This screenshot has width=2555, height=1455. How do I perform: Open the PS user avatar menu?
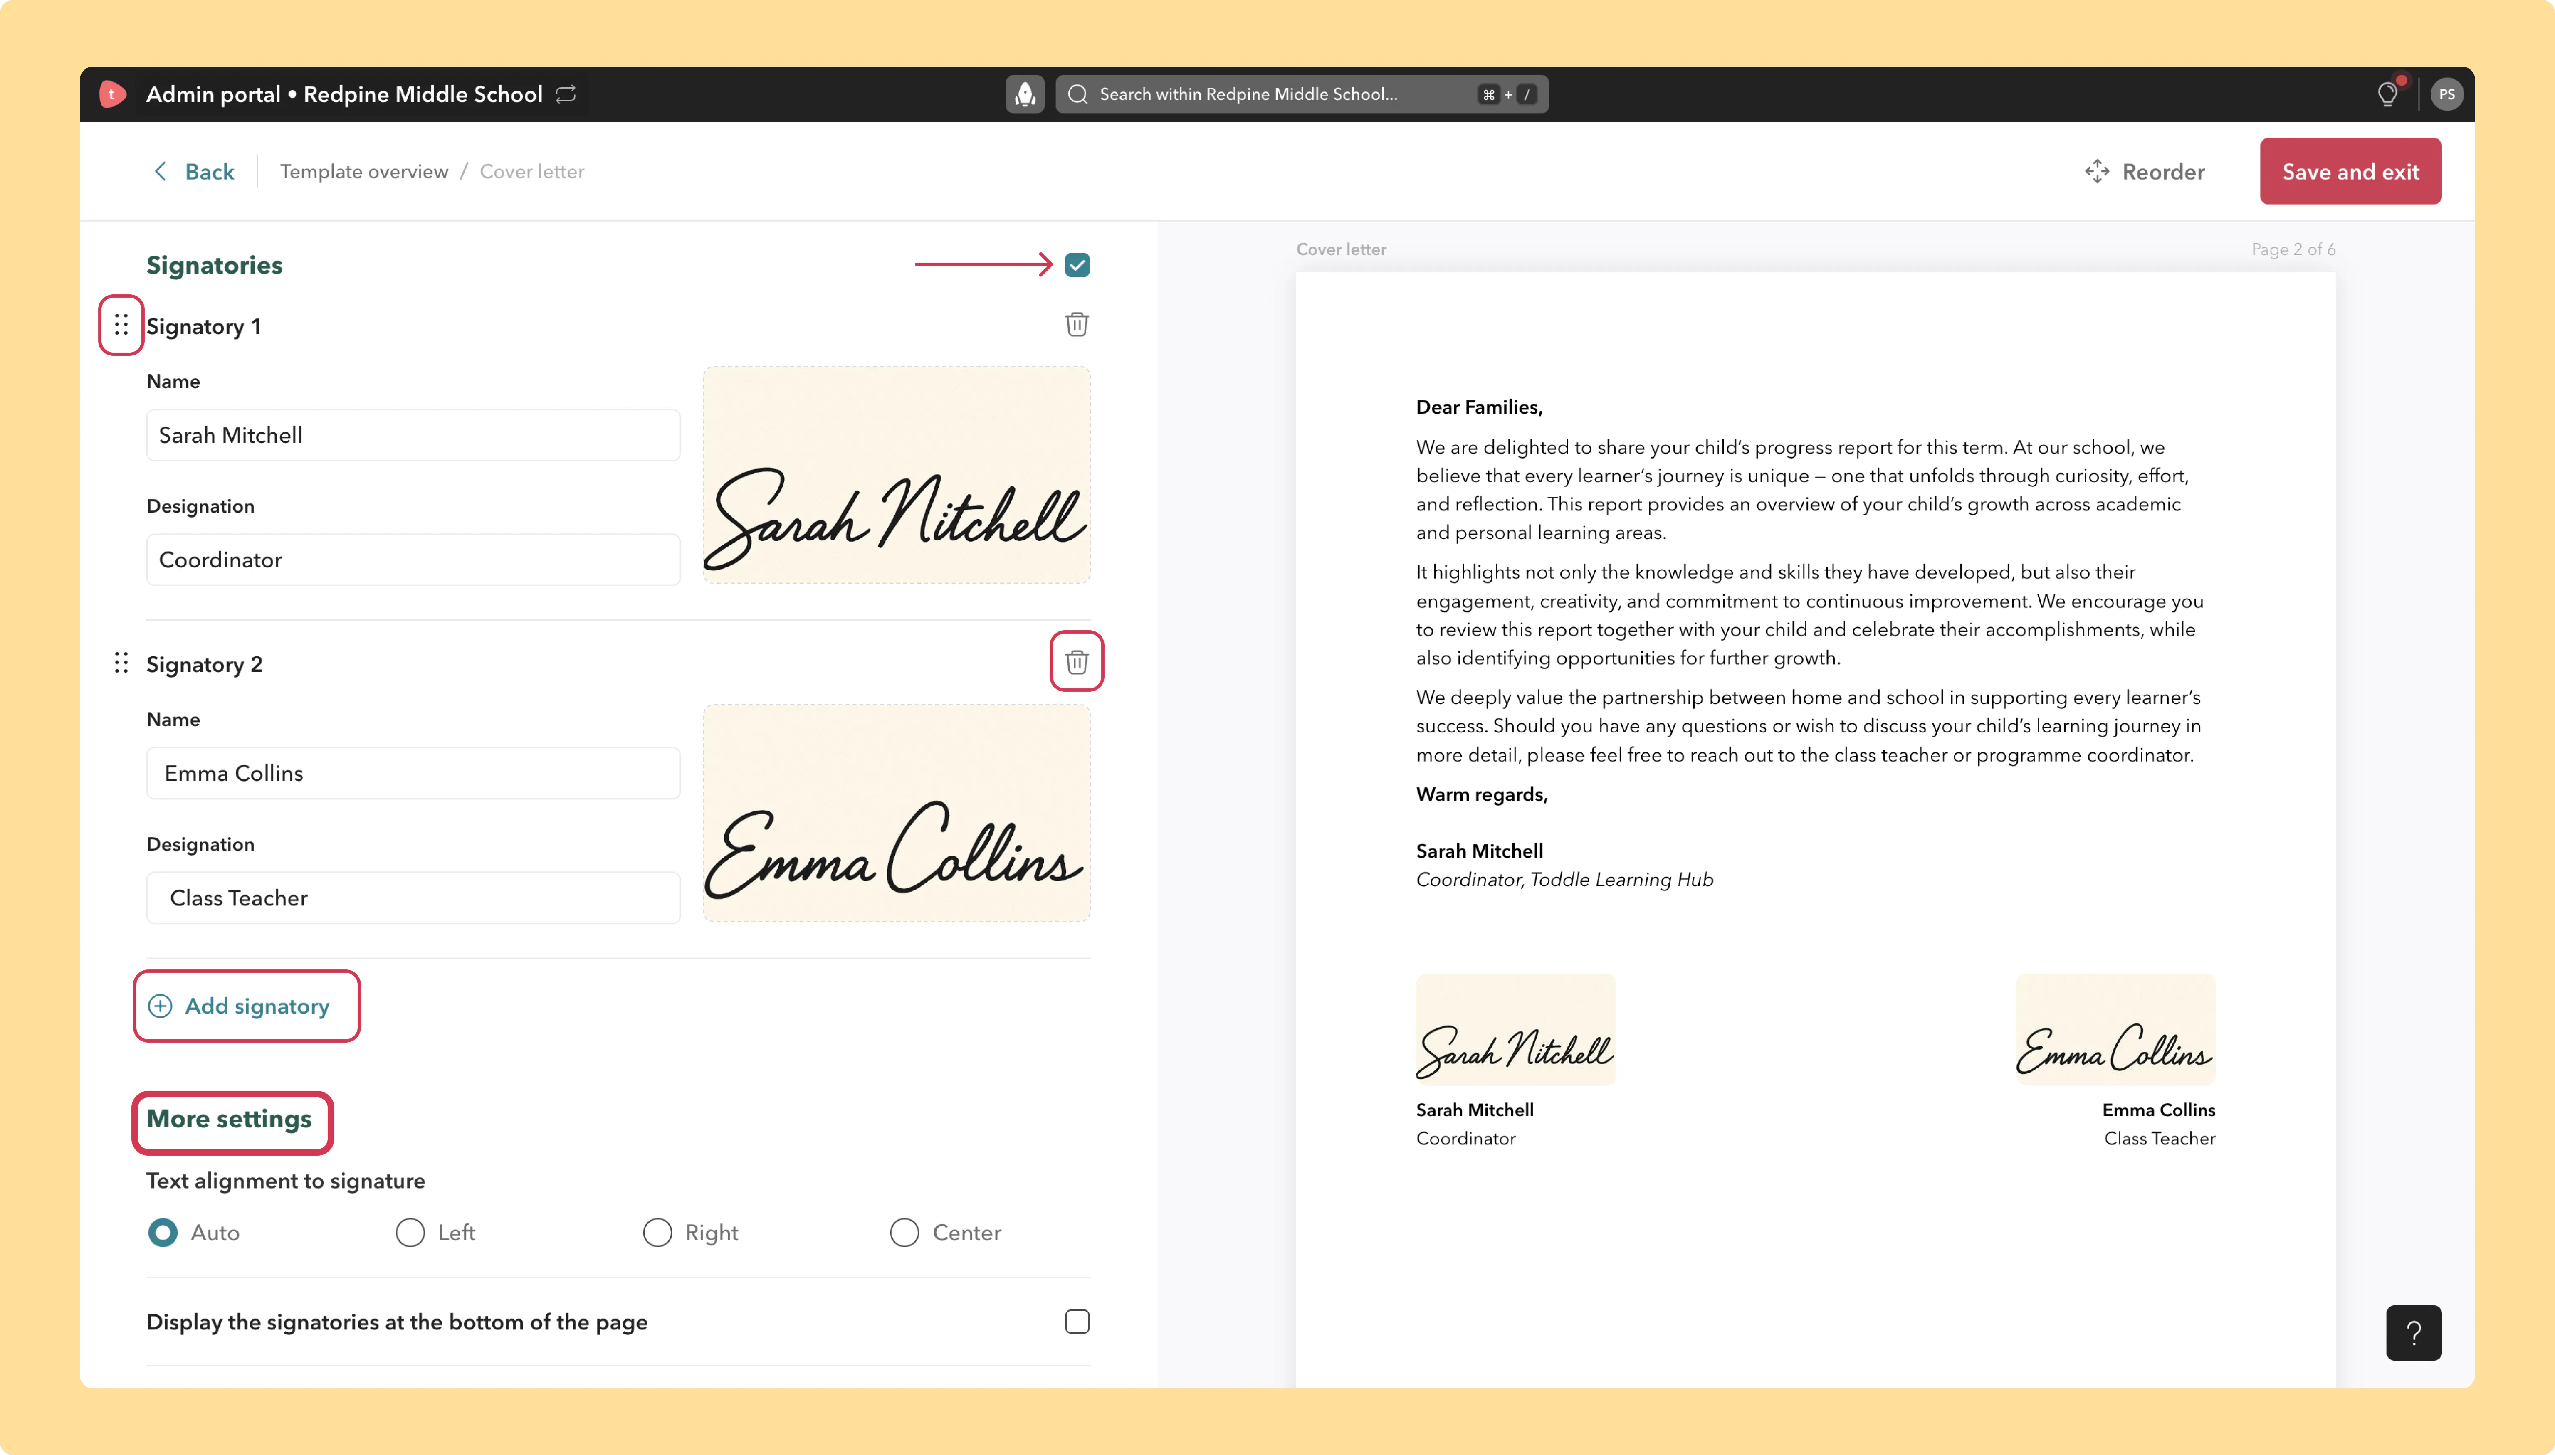click(x=2447, y=94)
